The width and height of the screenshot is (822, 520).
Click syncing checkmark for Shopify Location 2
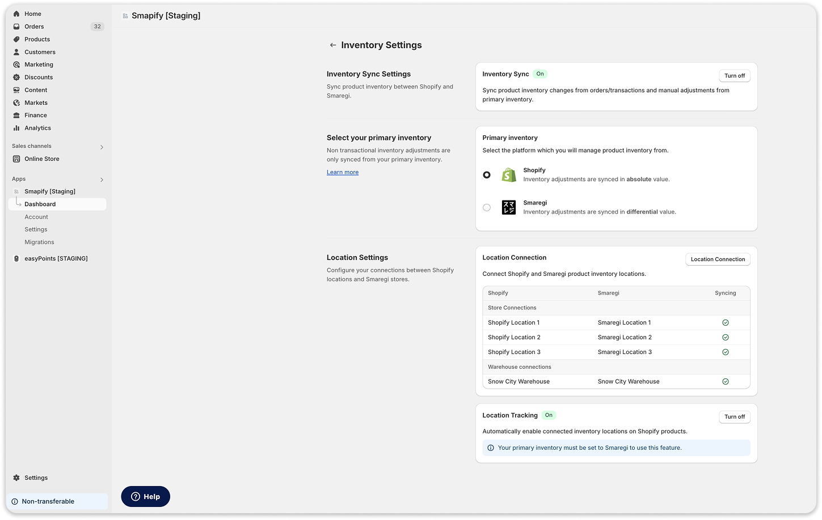tap(725, 338)
